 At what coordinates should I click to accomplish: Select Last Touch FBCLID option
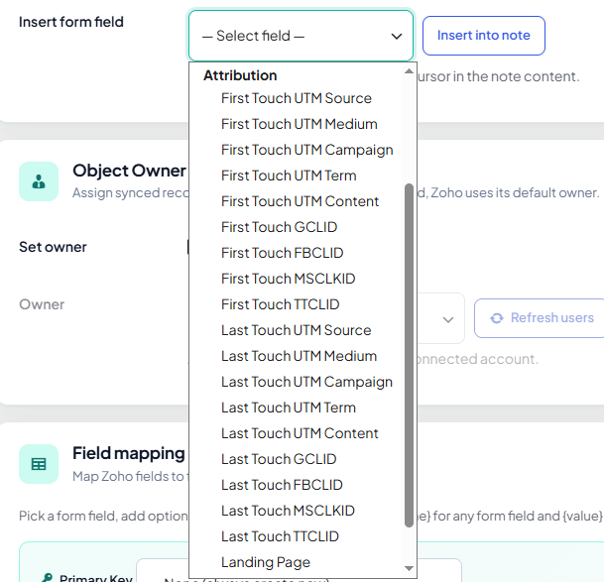pyautogui.click(x=296, y=485)
